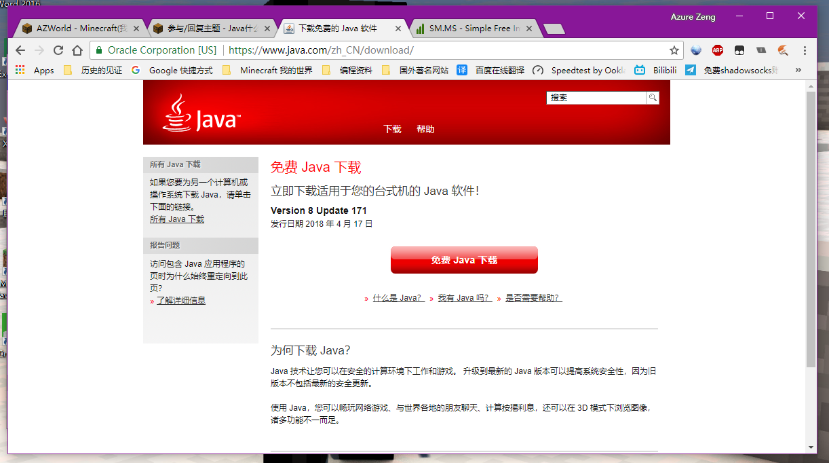
Task: Open the 了解详细信息 link
Action: [x=181, y=300]
